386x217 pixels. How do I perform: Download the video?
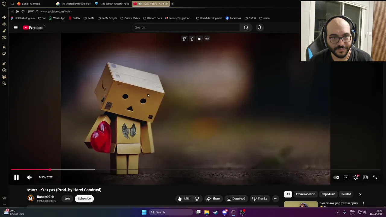[236, 199]
